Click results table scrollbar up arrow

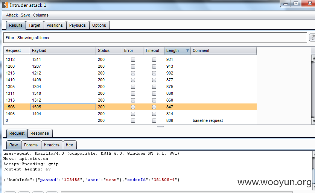coord(313,58)
